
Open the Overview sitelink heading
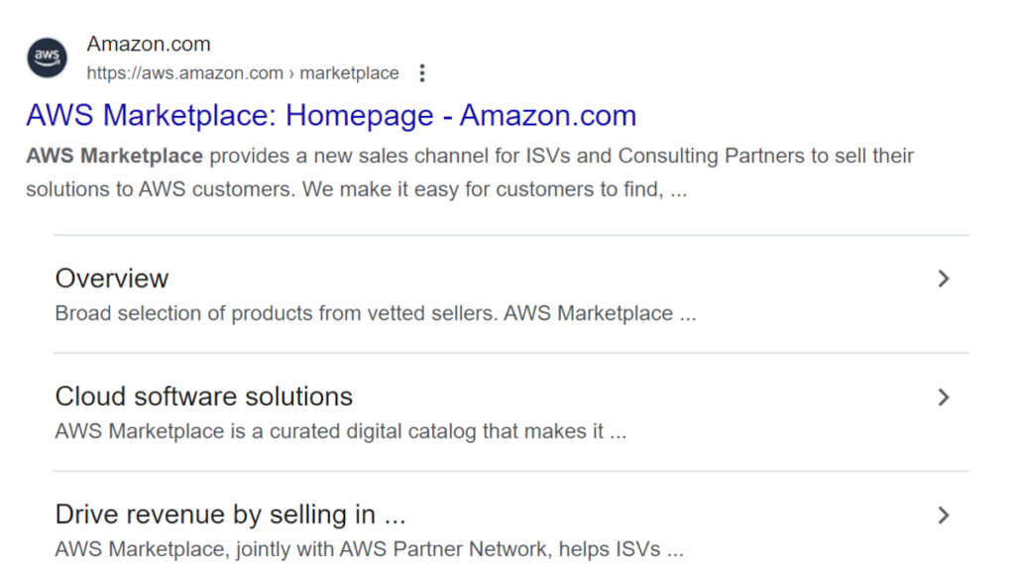(x=112, y=279)
